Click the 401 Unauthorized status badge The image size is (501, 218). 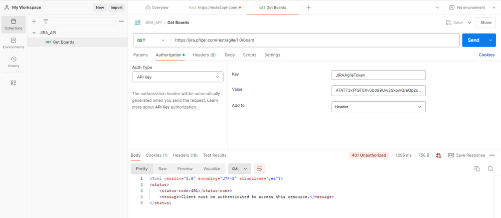[x=369, y=155]
